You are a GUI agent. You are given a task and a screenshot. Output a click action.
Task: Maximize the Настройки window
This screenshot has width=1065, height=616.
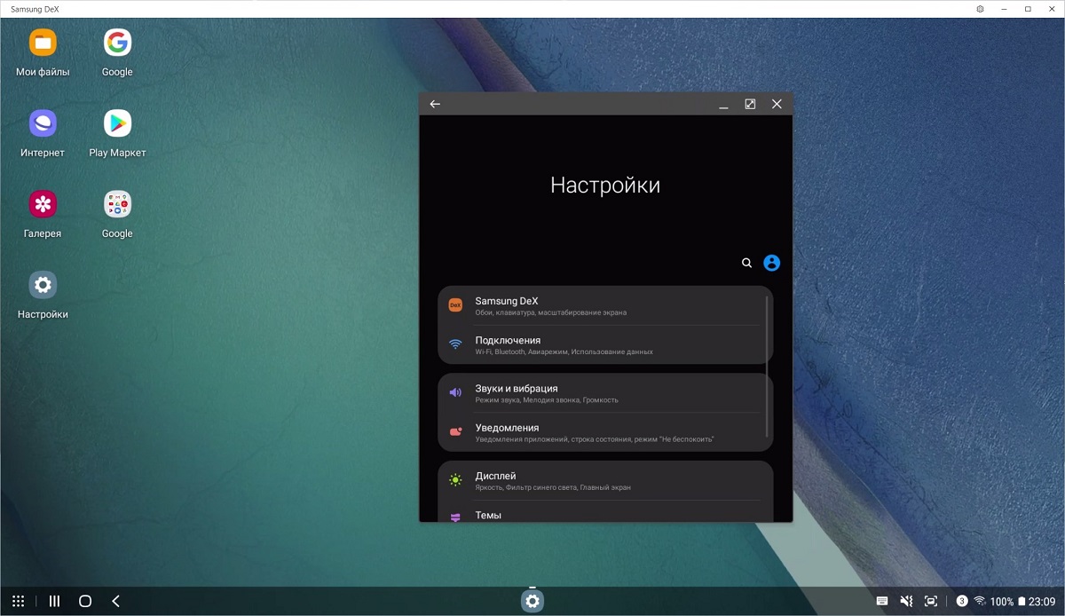point(750,104)
